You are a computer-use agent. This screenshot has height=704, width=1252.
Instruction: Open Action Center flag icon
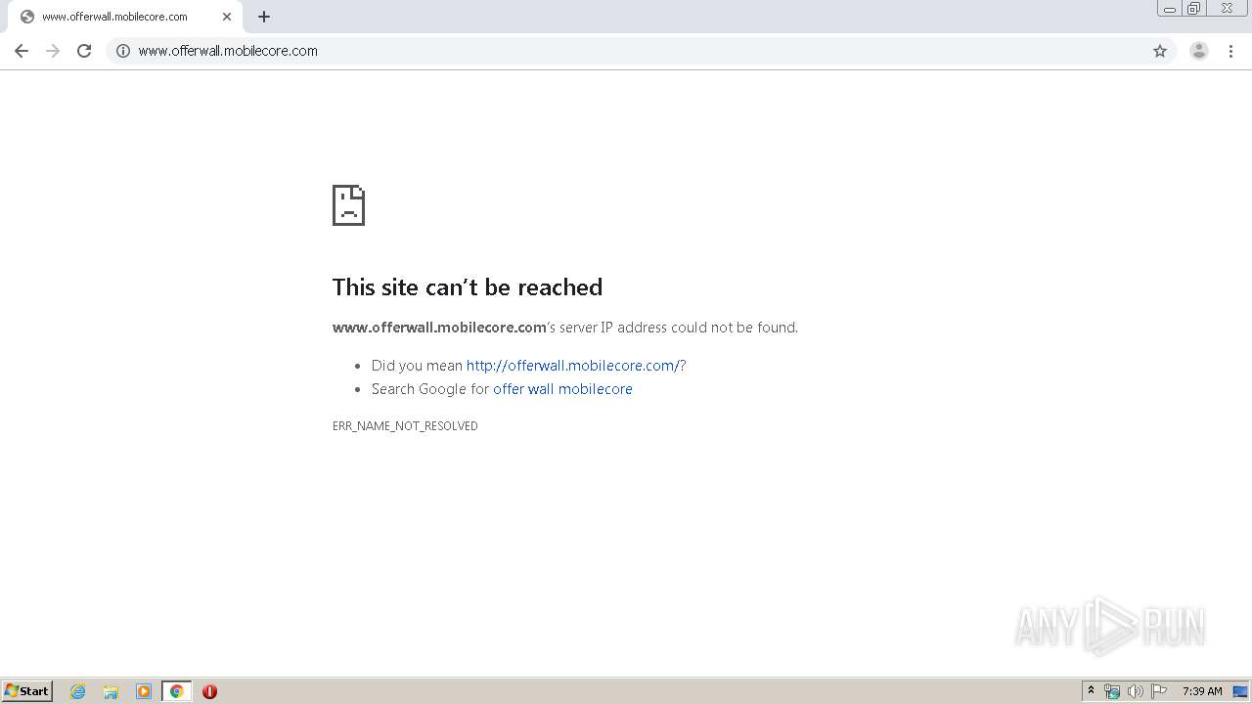coord(1159,691)
